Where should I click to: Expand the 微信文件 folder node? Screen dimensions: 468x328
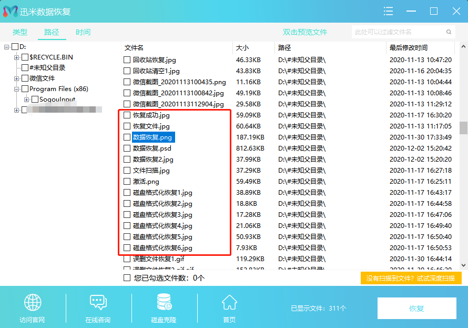[17, 78]
